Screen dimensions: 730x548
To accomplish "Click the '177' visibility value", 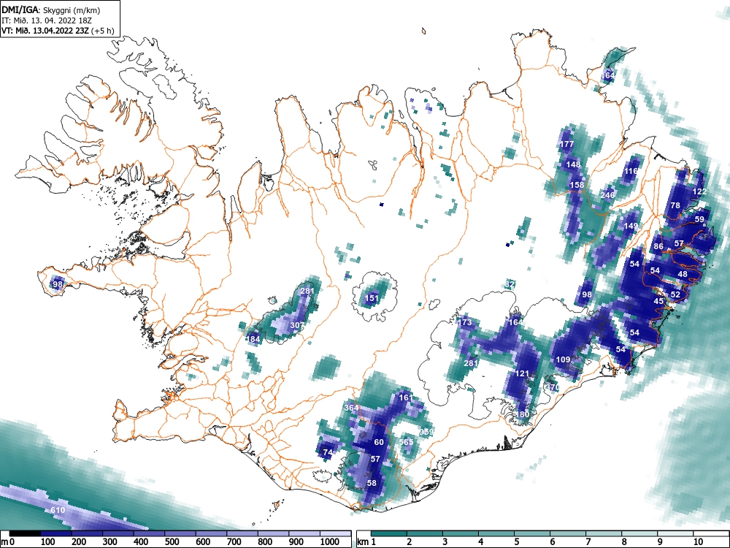I will pyautogui.click(x=566, y=144).
